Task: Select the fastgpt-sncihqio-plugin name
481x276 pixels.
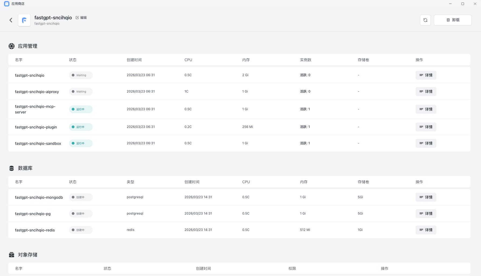Action: [36, 127]
